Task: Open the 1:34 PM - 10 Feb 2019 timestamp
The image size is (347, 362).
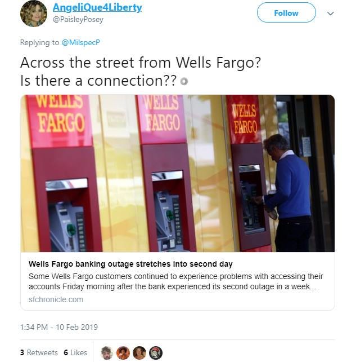Action: (59, 327)
